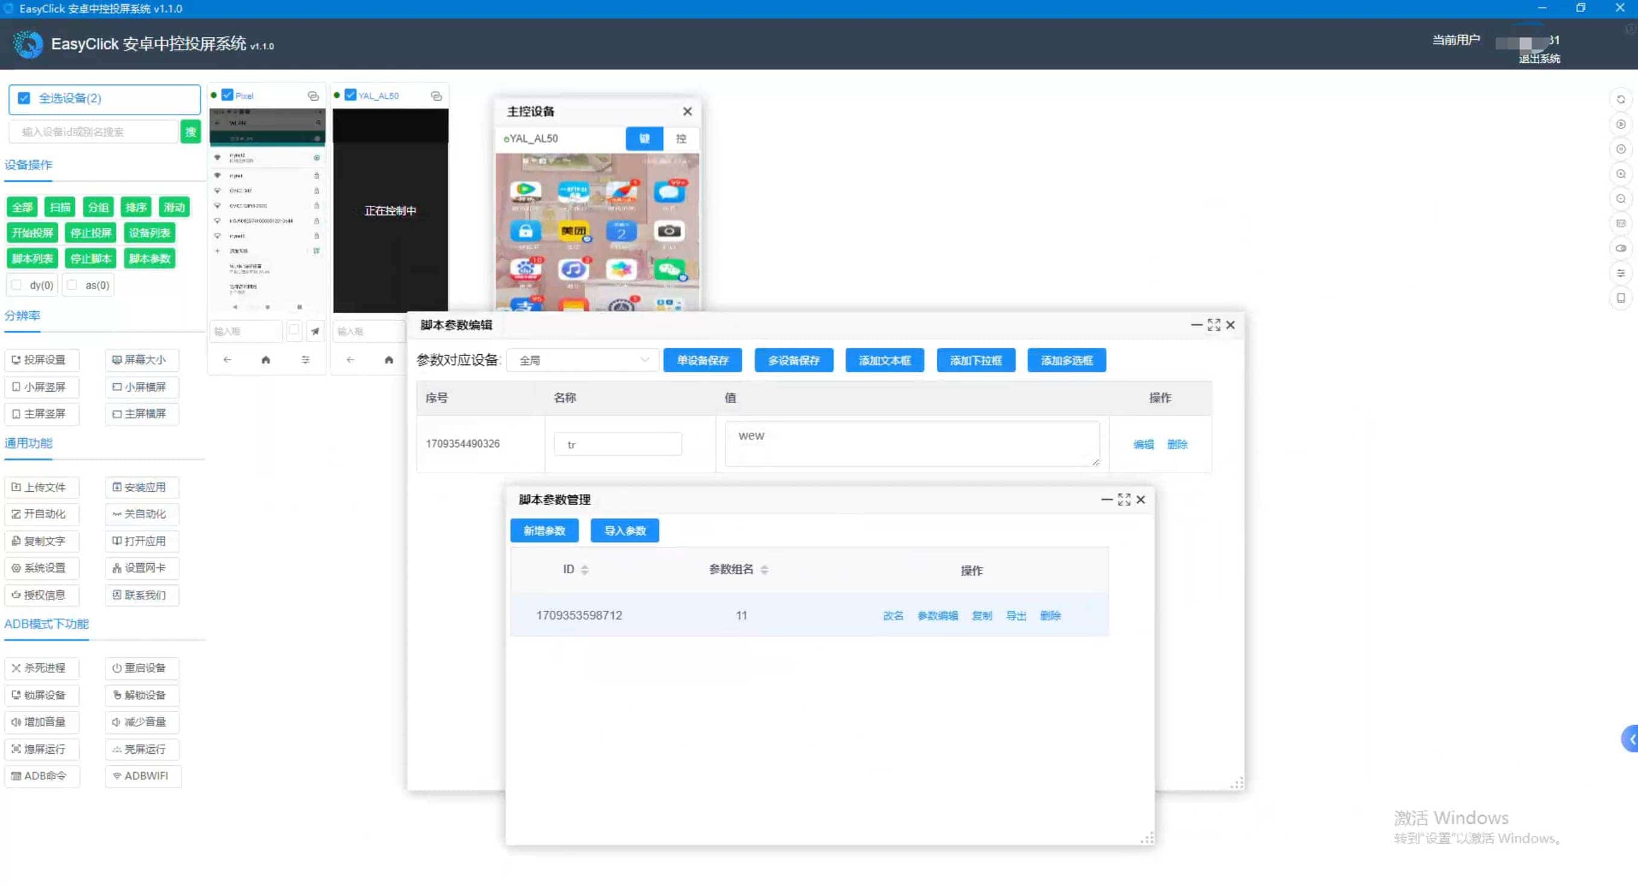Click the link icon on YAL_AL50 device card
This screenshot has width=1638, height=886.
pyautogui.click(x=436, y=96)
